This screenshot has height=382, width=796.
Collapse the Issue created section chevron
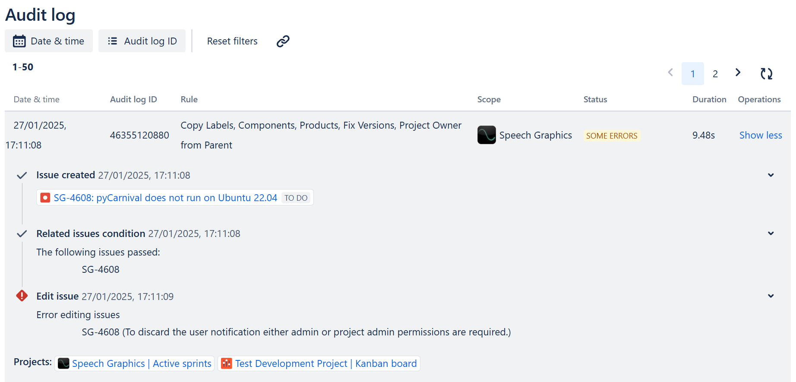(x=771, y=175)
